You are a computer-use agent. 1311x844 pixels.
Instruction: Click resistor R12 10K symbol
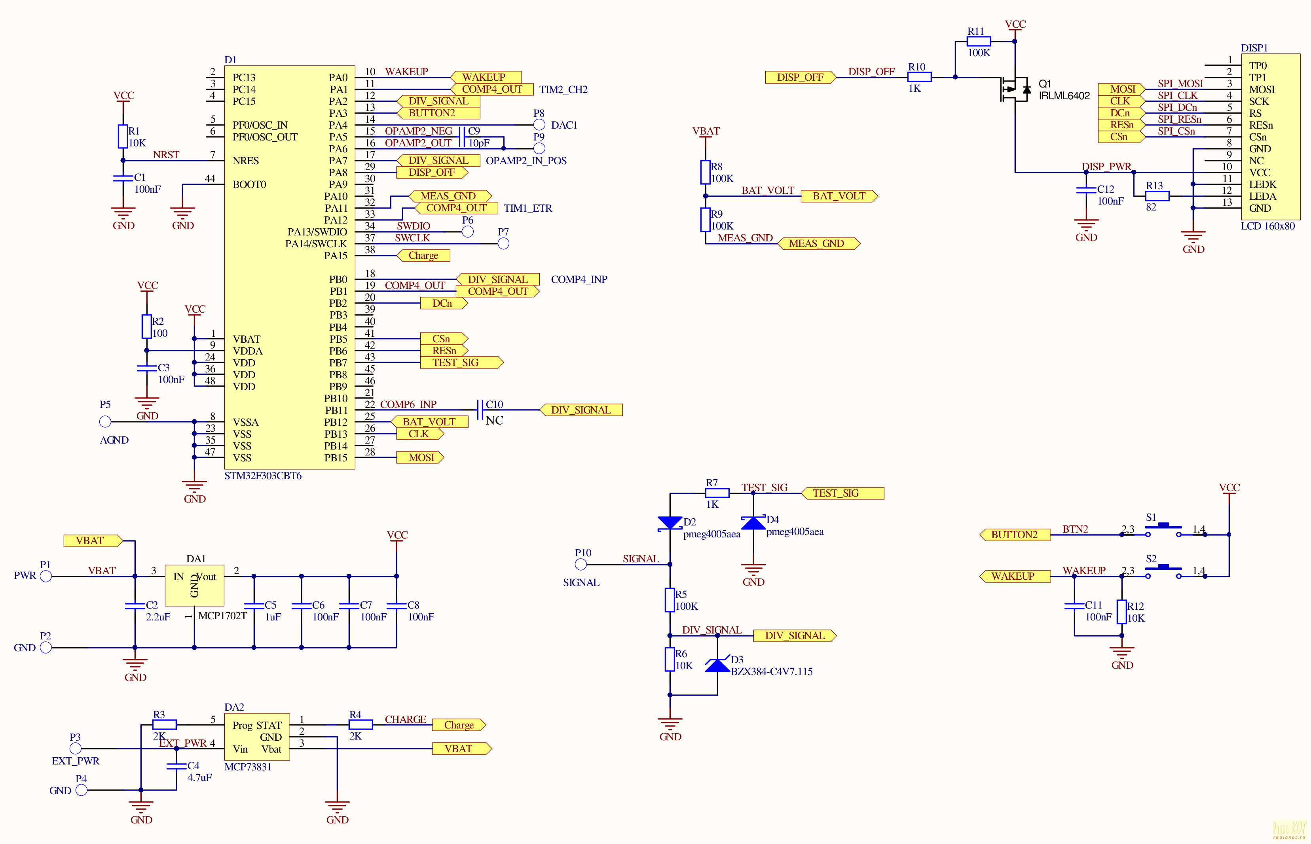pos(1121,612)
